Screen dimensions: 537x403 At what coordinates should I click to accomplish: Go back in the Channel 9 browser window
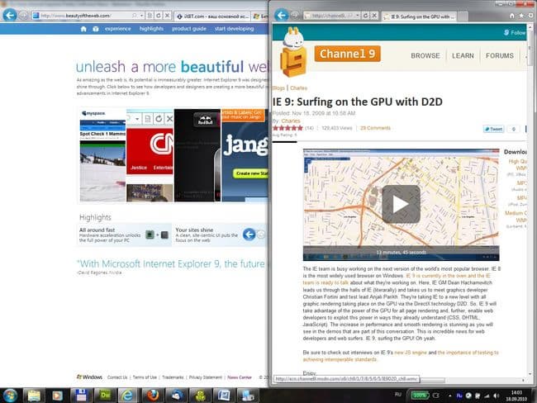282,16
